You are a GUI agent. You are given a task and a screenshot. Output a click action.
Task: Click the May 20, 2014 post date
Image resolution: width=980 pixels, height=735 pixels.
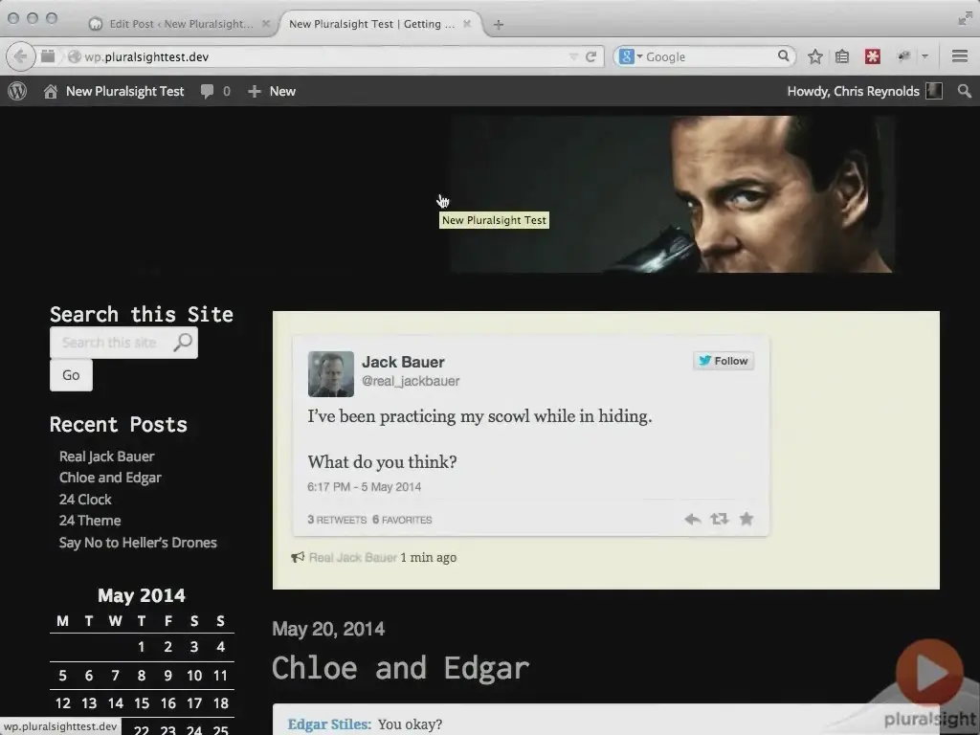pyautogui.click(x=328, y=629)
